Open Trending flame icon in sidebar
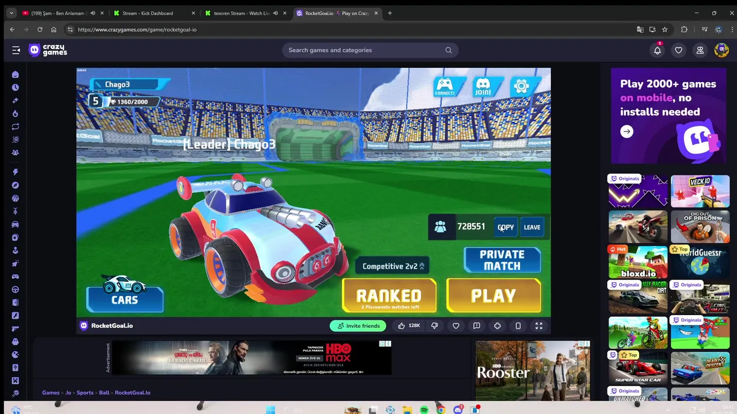 coord(16,113)
